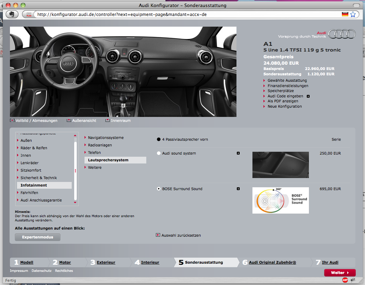Open Weitere subcategory
This screenshot has height=285, width=365.
pos(94,167)
